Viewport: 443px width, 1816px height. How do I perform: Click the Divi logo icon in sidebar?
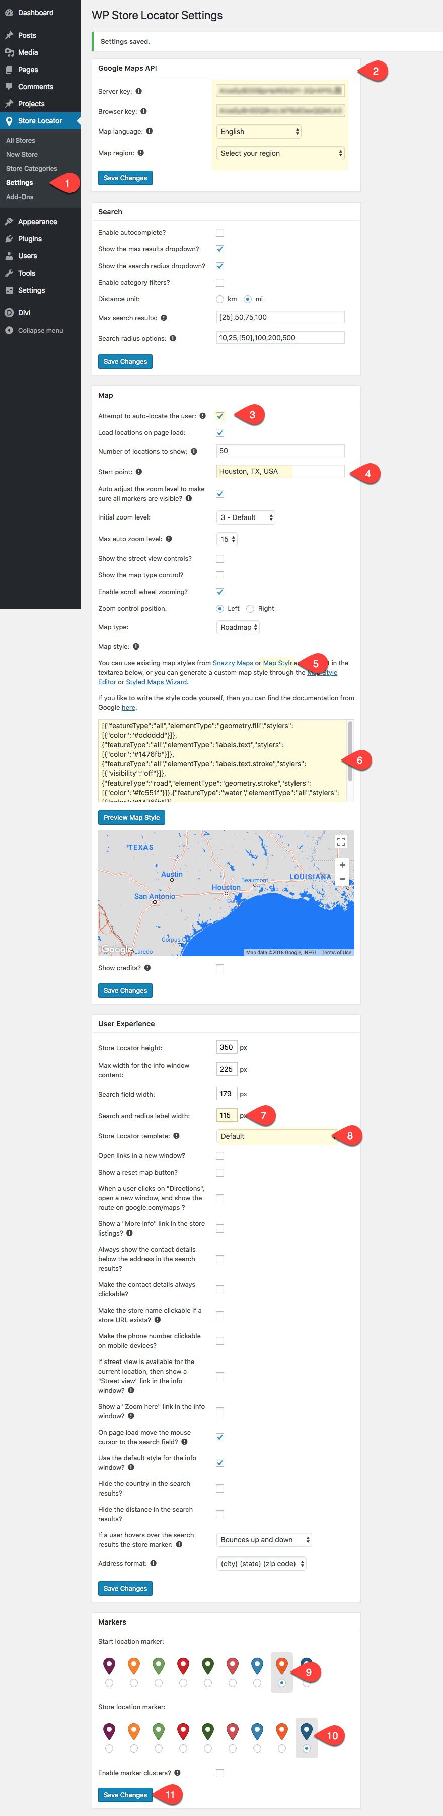click(x=9, y=313)
